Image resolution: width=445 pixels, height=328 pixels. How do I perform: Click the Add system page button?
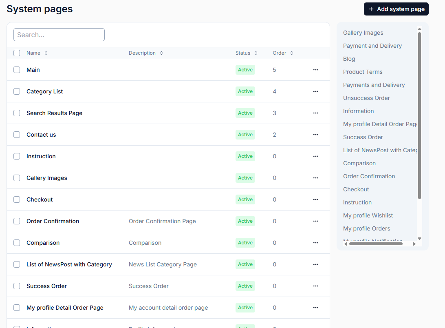click(x=396, y=9)
